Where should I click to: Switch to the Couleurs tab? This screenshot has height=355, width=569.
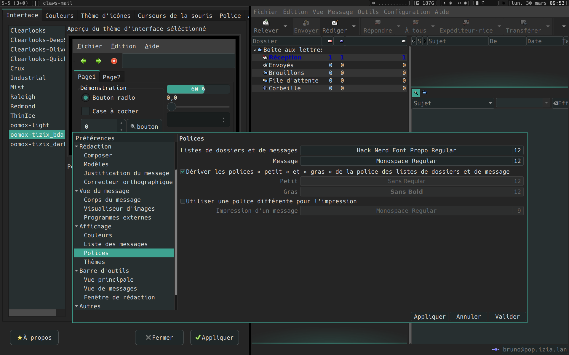tap(59, 16)
